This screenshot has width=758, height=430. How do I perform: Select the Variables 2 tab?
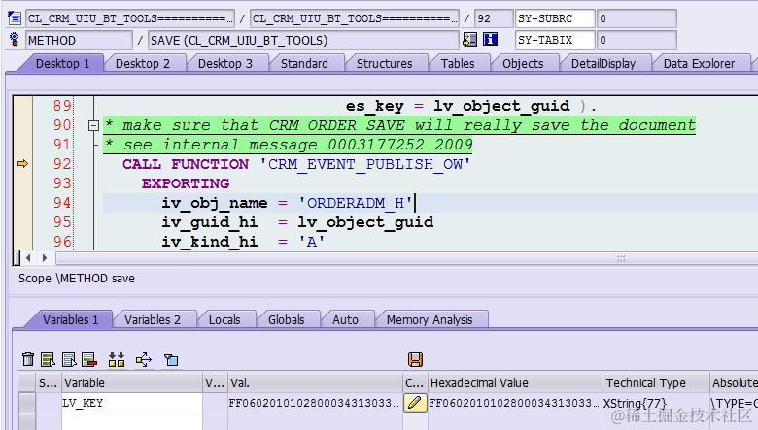pyautogui.click(x=153, y=320)
